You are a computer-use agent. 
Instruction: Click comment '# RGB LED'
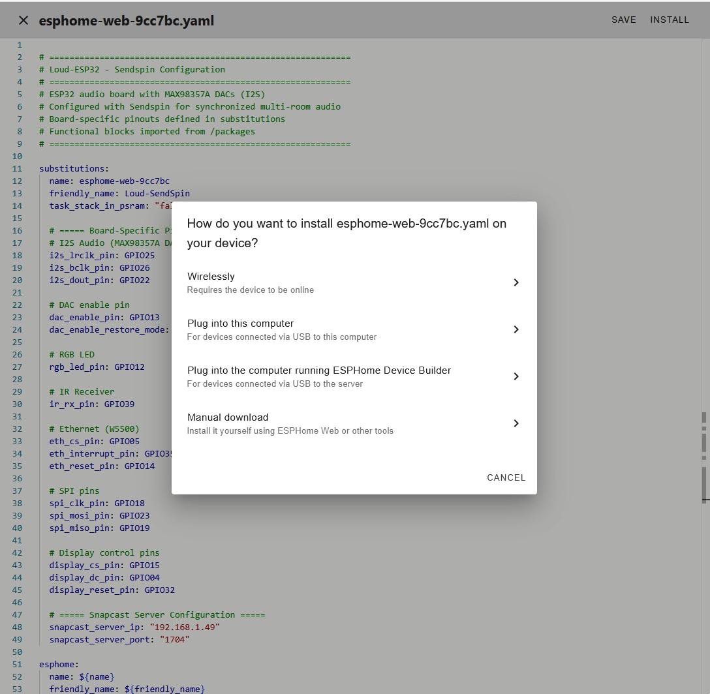[x=72, y=354]
